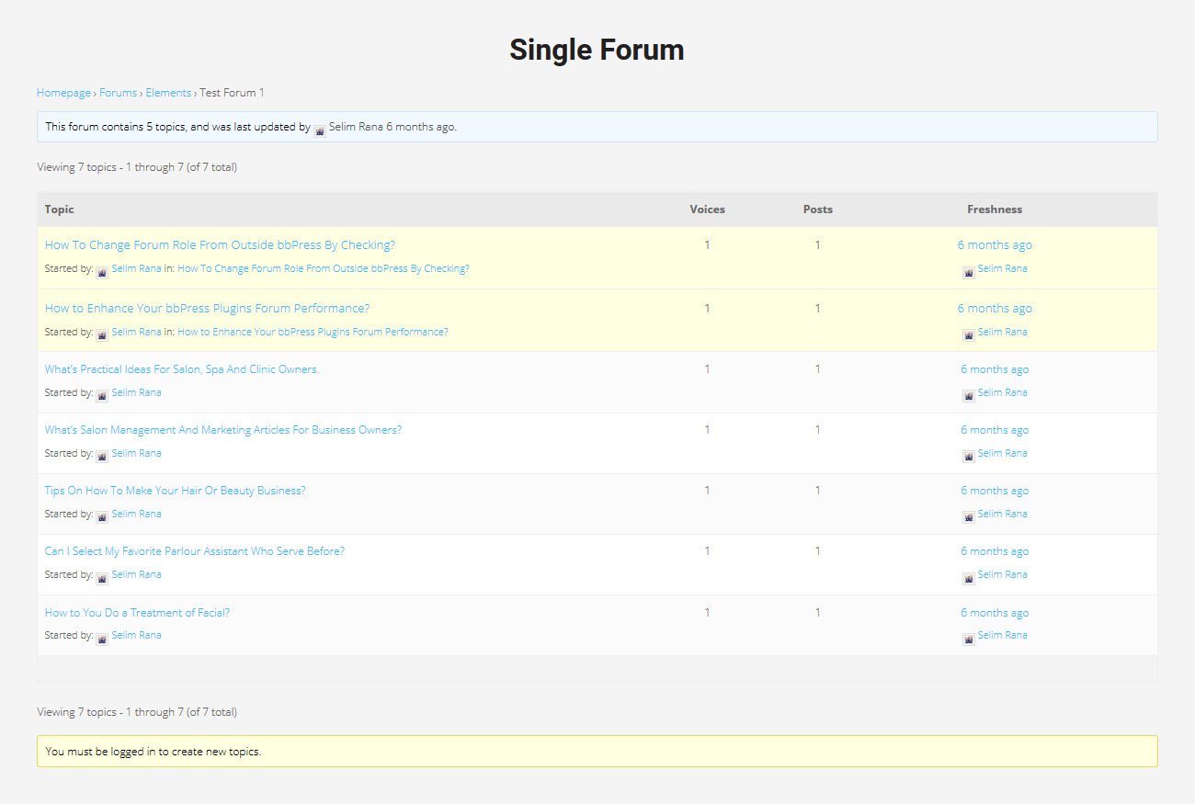This screenshot has height=804, width=1195.
Task: Go to Homepage breadcrumb link
Action: pos(63,93)
